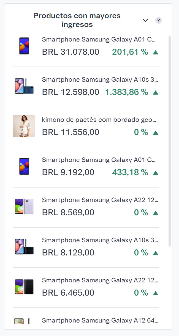Open the Smartphone Samsung Galaxy A12 64 link
The height and width of the screenshot is (336, 179).
pos(100,321)
